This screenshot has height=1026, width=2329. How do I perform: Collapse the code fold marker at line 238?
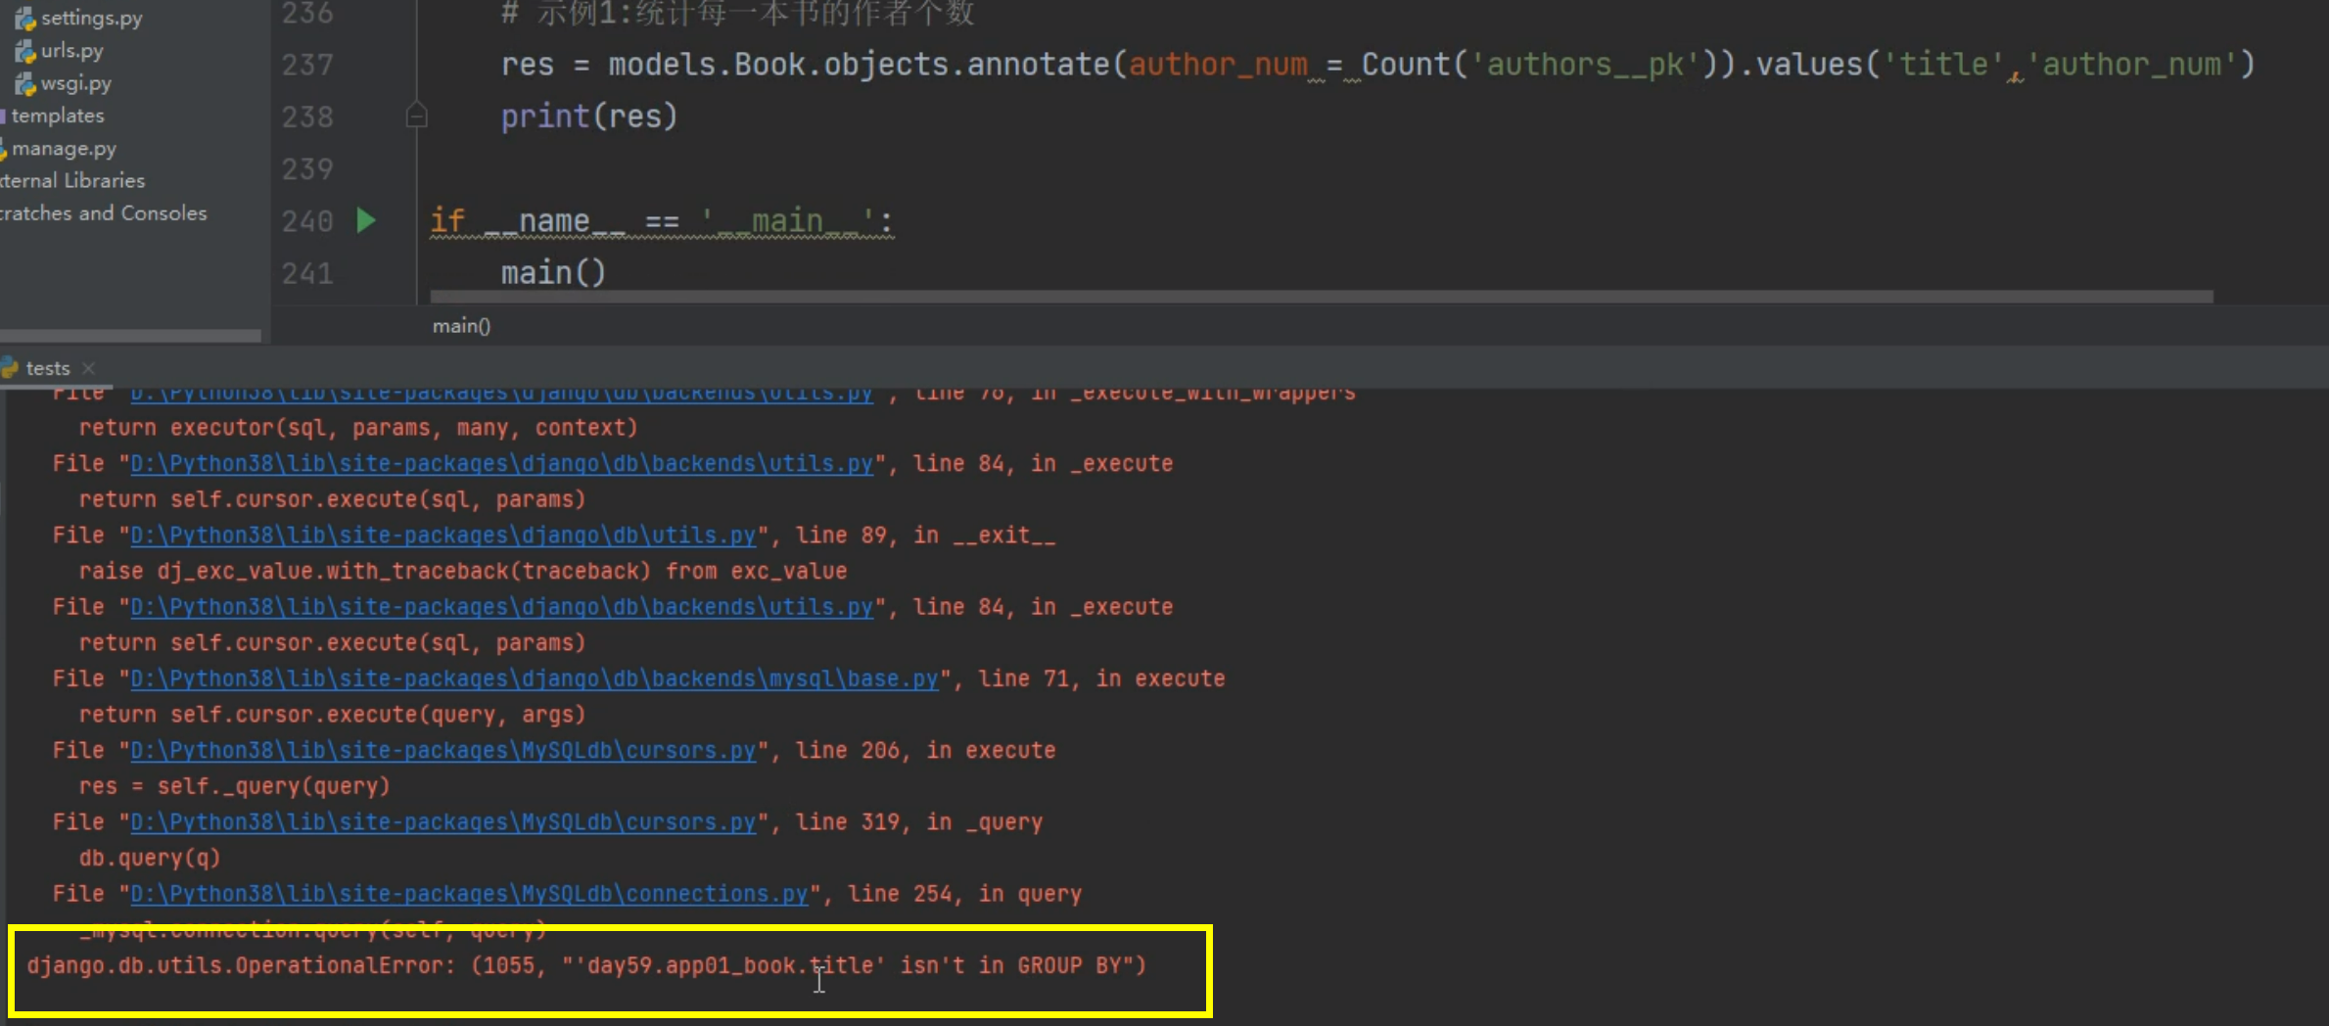pyautogui.click(x=416, y=116)
